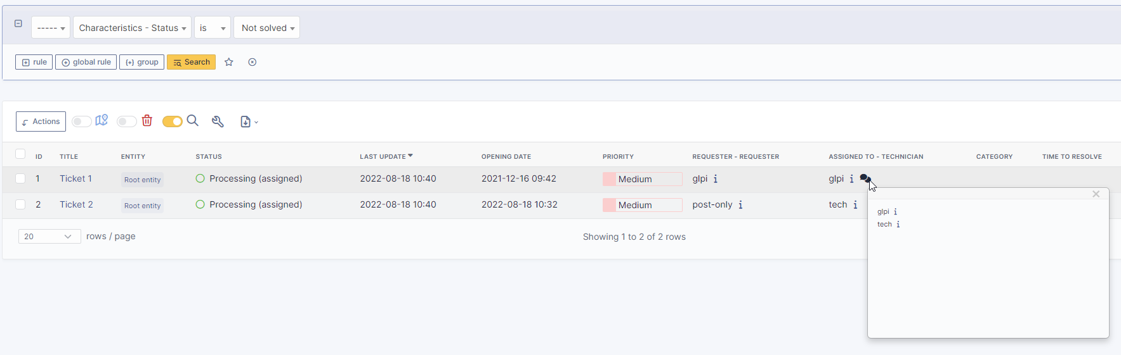Click Root entity badge for Ticket 2
The height and width of the screenshot is (355, 1121).
tap(142, 206)
